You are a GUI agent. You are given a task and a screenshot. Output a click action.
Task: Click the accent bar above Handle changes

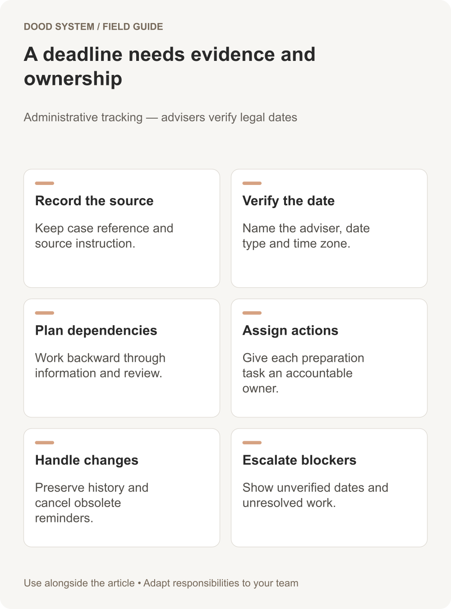point(45,443)
